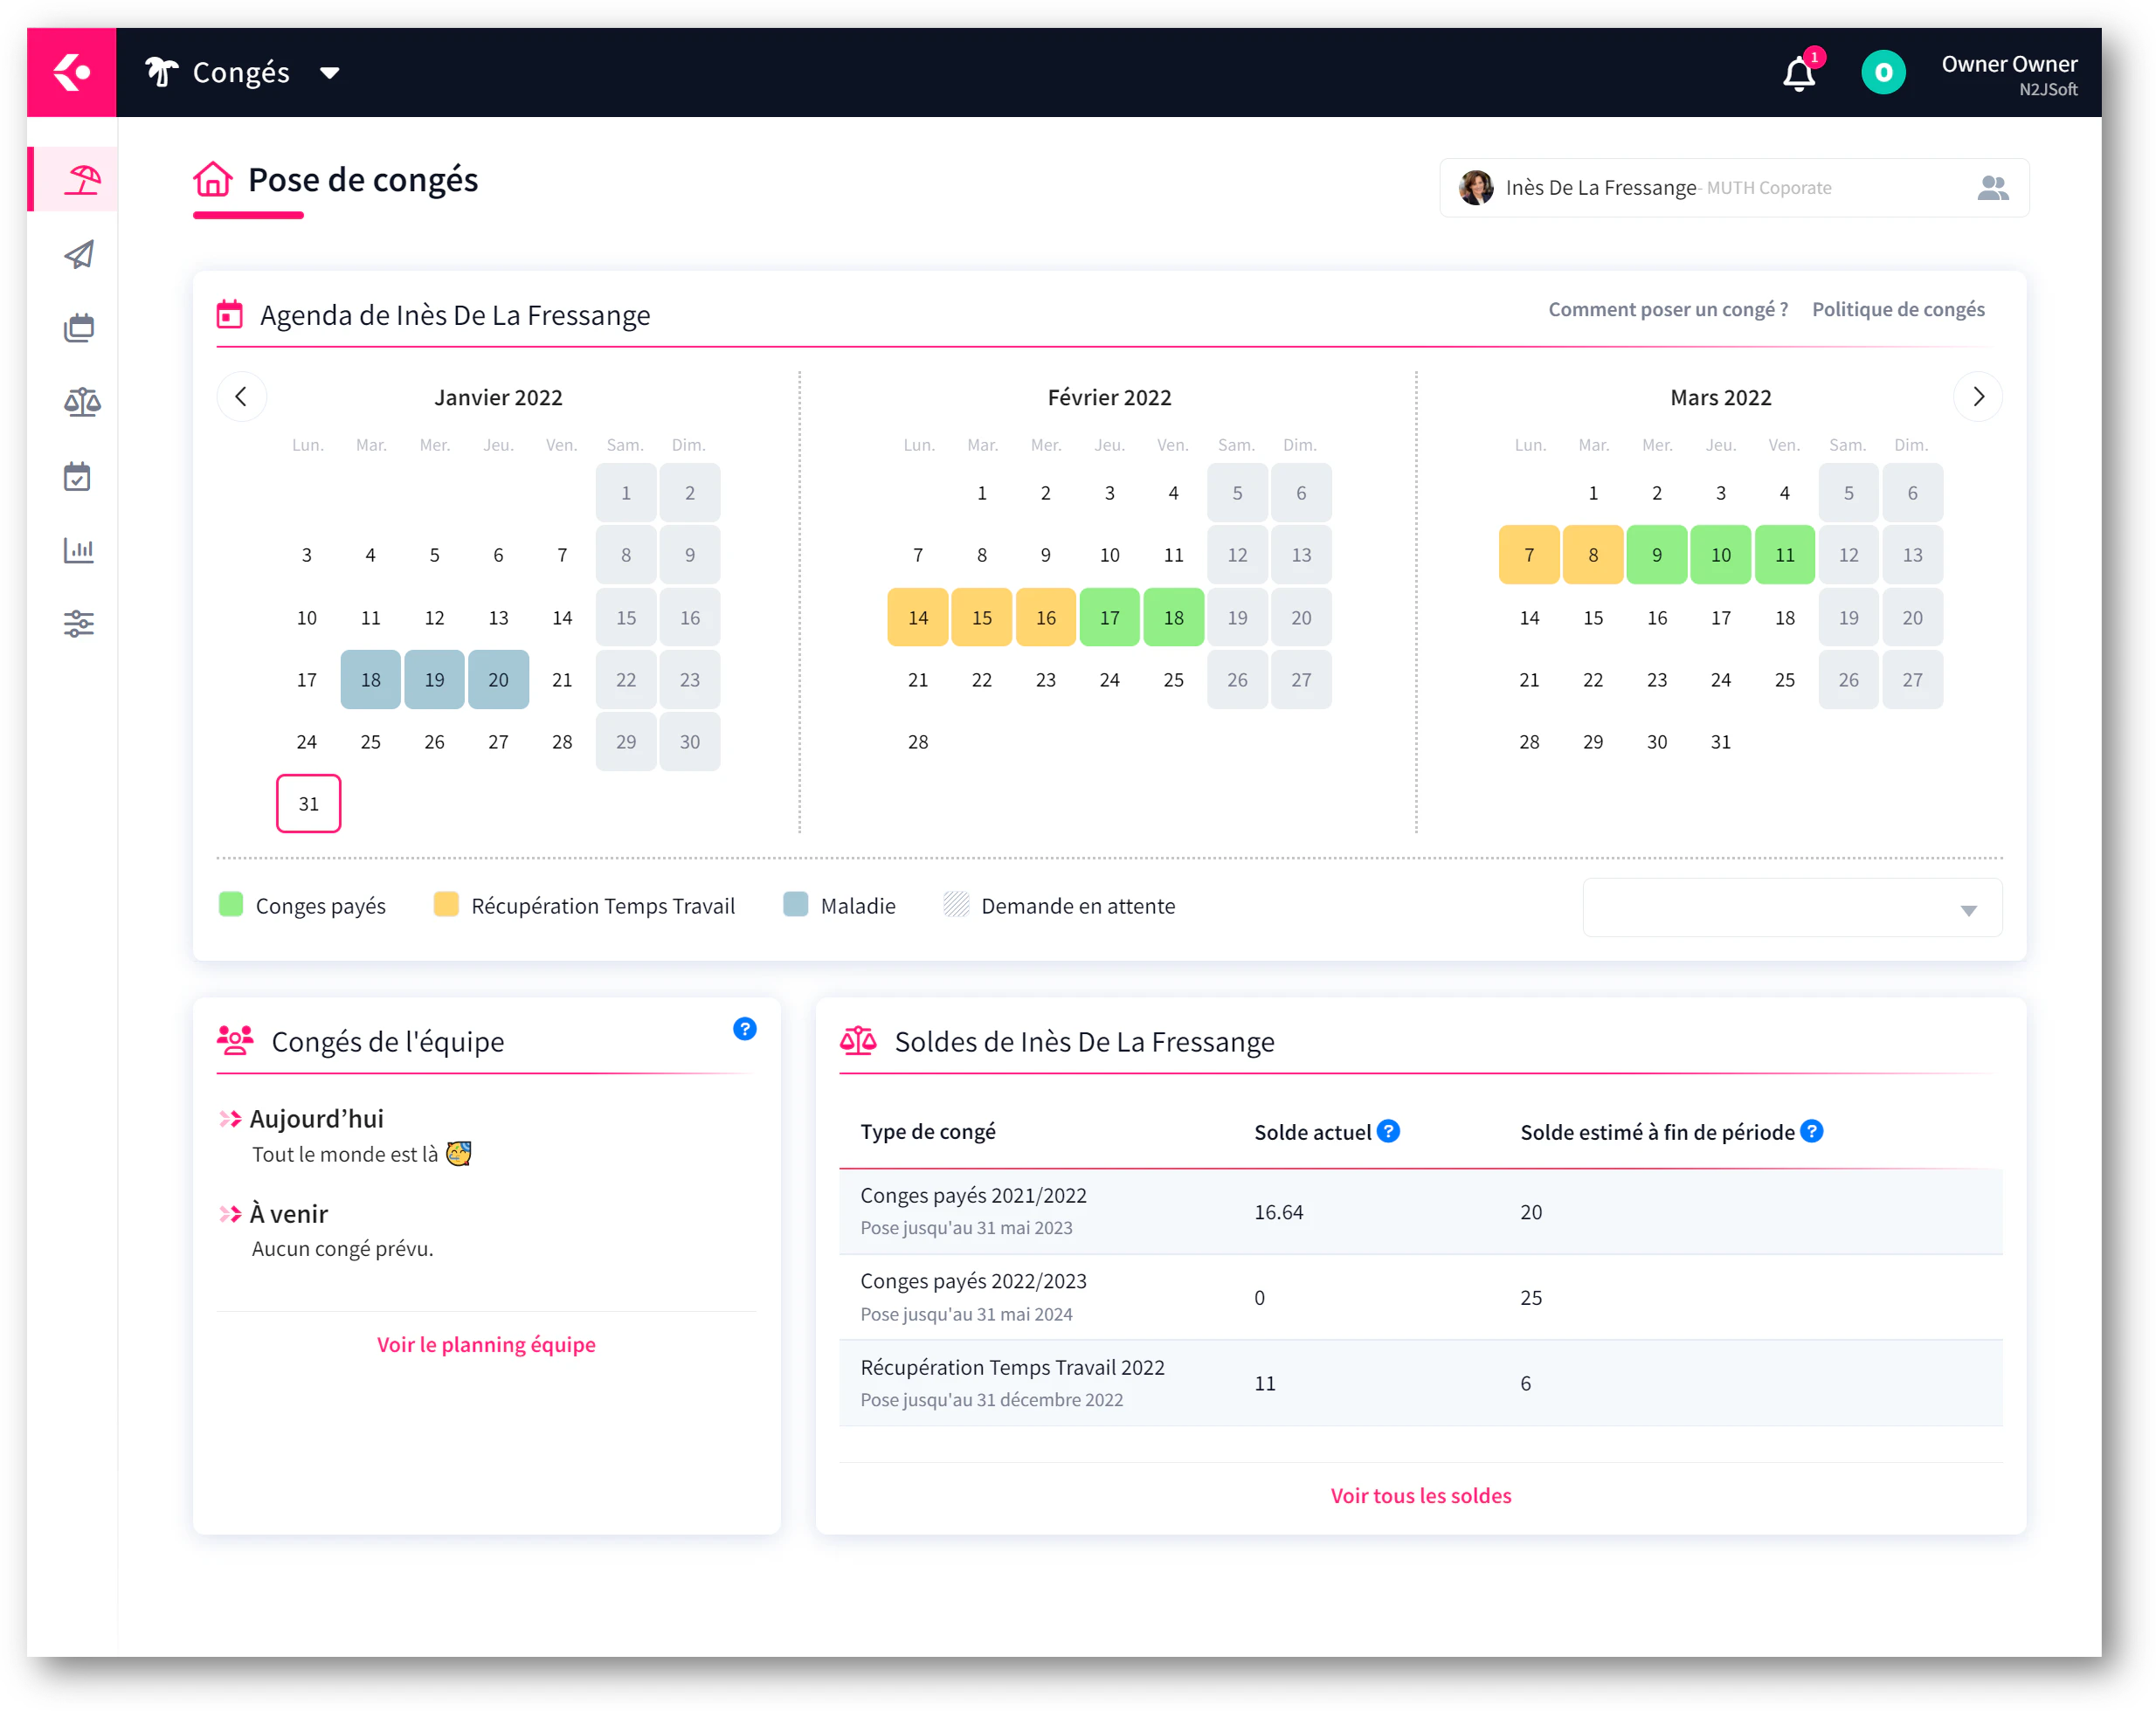Screen dimensions: 2156x1711
Task: Open the Politique de congés menu item
Action: [1898, 309]
